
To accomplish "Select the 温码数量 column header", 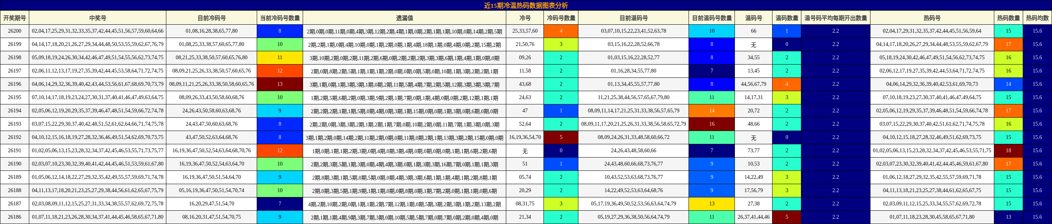I will (787, 18).
